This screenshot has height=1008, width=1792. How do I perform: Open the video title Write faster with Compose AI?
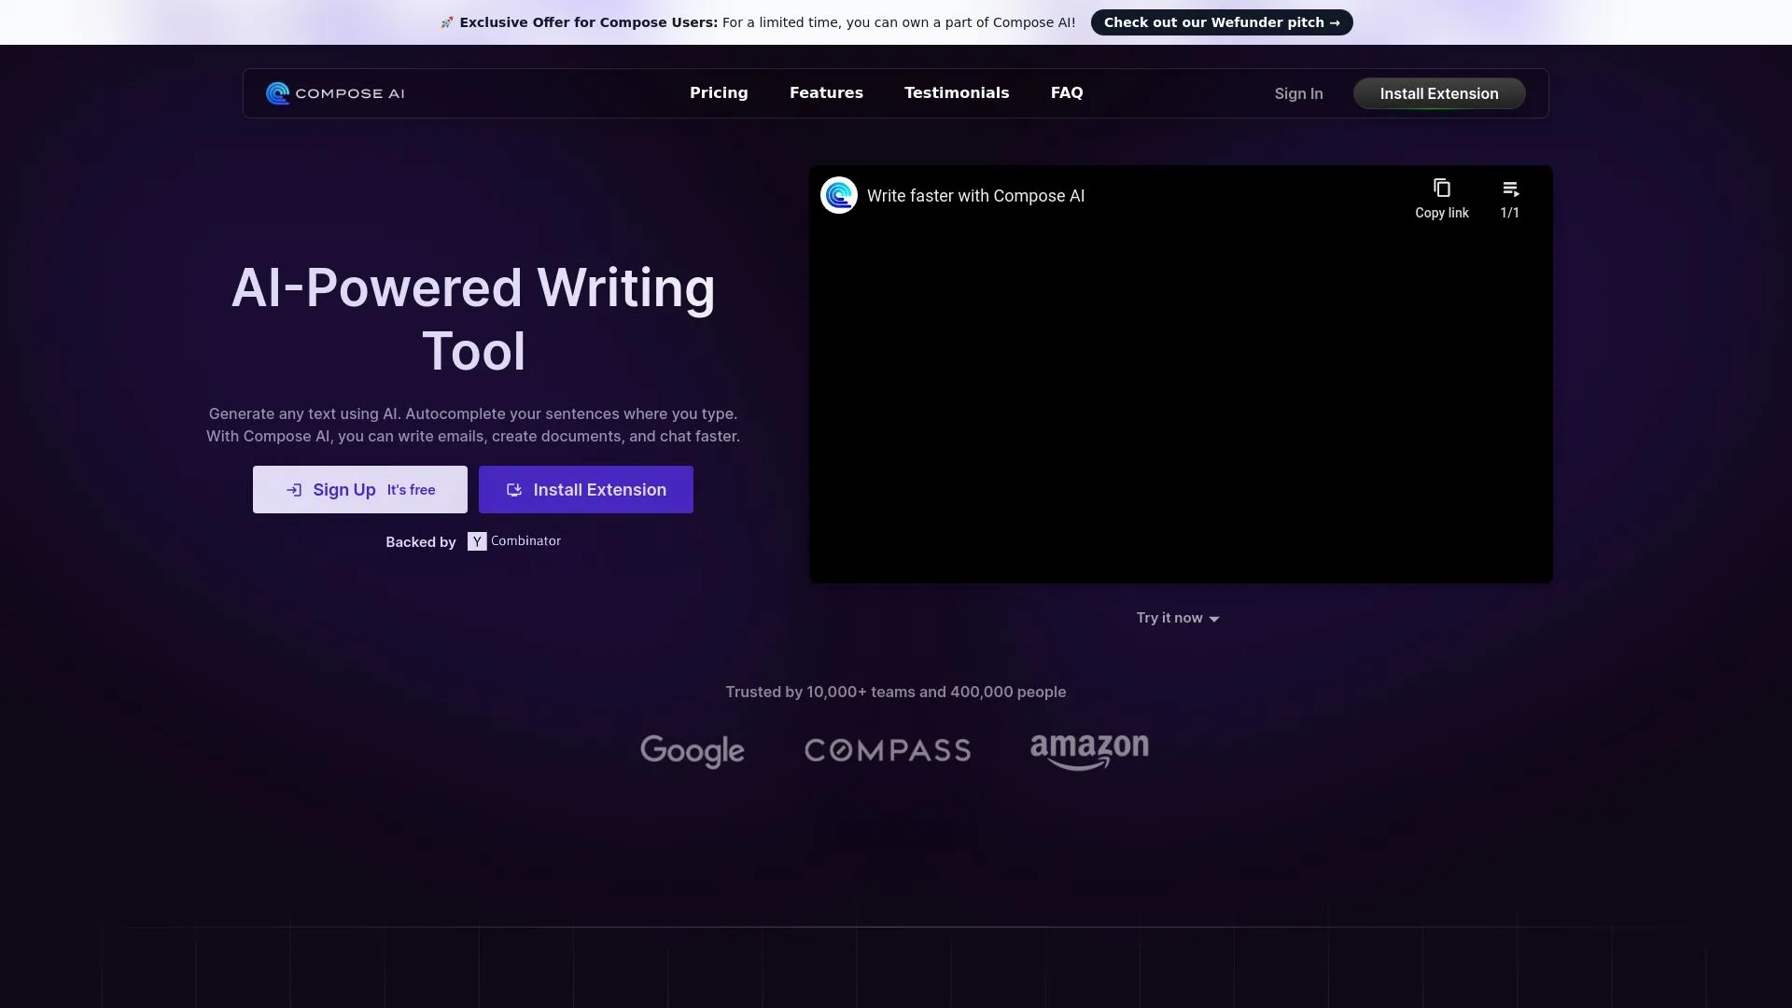click(x=975, y=196)
